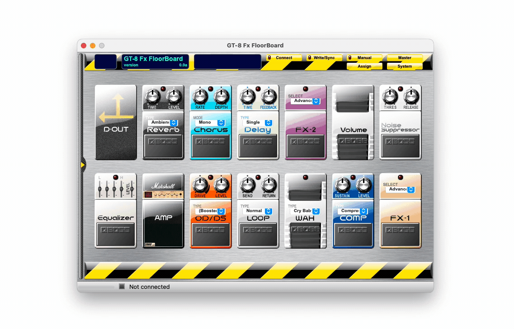Click the Assign button
Image resolution: width=514 pixels, height=329 pixels.
coord(364,66)
